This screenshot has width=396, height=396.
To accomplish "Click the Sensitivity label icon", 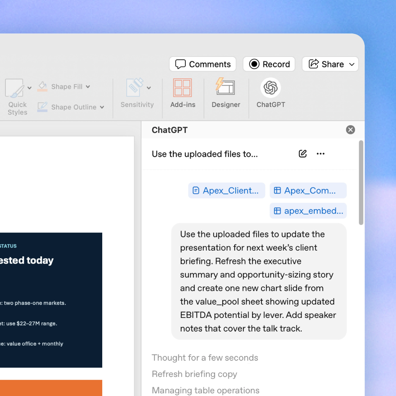I will point(134,87).
